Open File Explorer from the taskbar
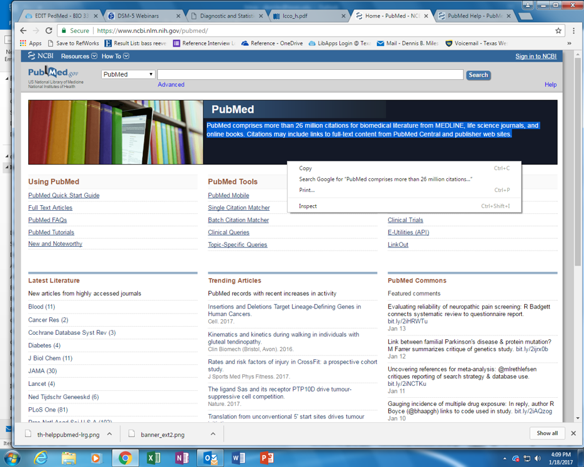584x467 pixels. click(69, 458)
